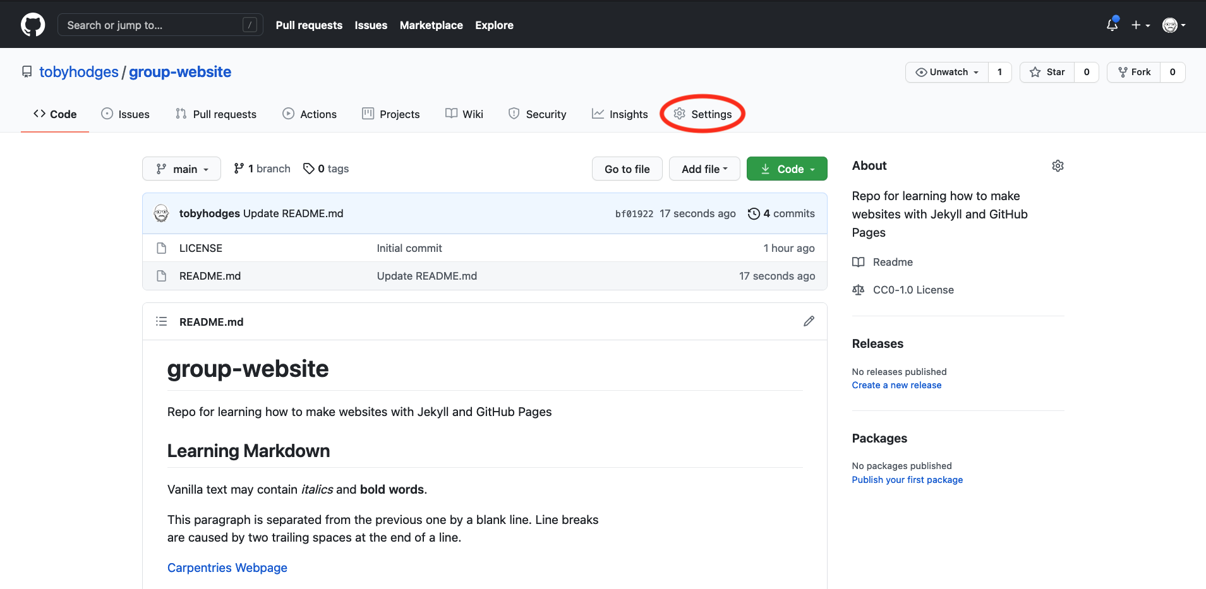Open the Security tab
This screenshot has height=589, width=1206.
point(538,114)
